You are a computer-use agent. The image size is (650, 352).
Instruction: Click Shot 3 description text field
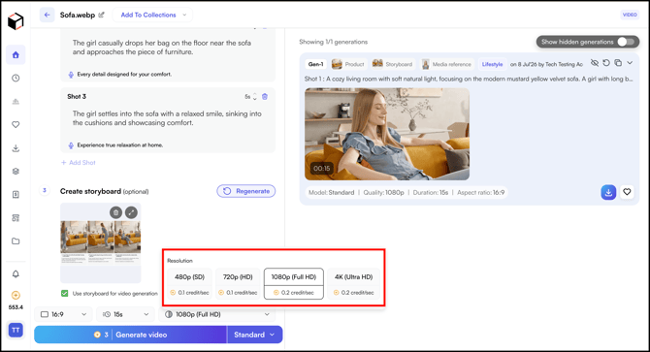tap(167, 118)
